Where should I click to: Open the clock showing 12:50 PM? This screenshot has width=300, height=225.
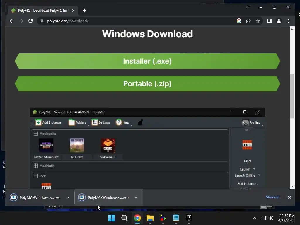(287, 218)
